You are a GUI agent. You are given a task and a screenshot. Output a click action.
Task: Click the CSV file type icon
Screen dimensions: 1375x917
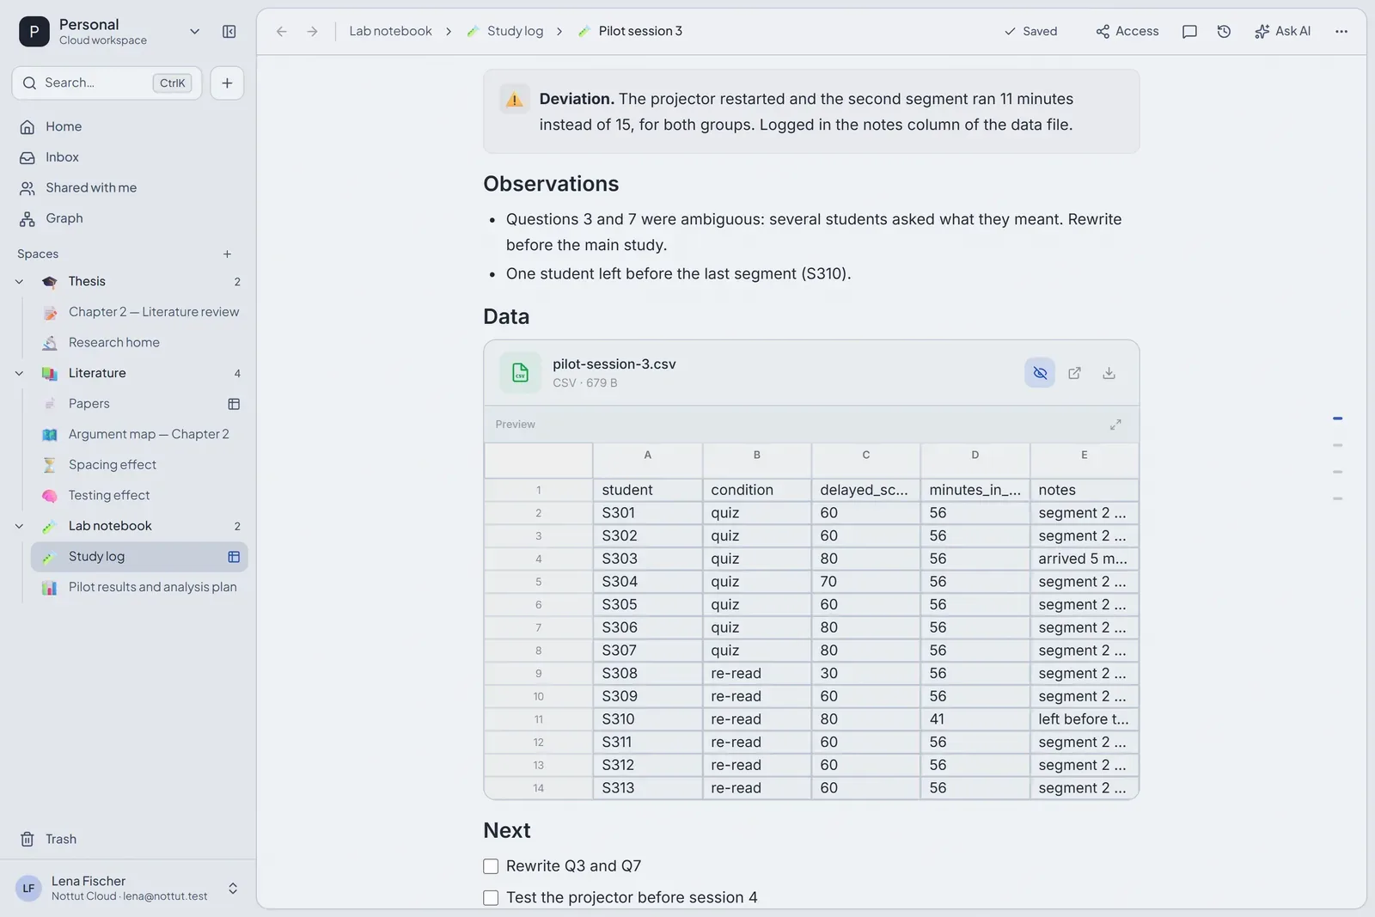pos(520,373)
